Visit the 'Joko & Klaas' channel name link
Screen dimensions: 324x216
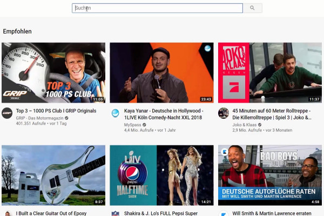pyautogui.click(x=245, y=125)
